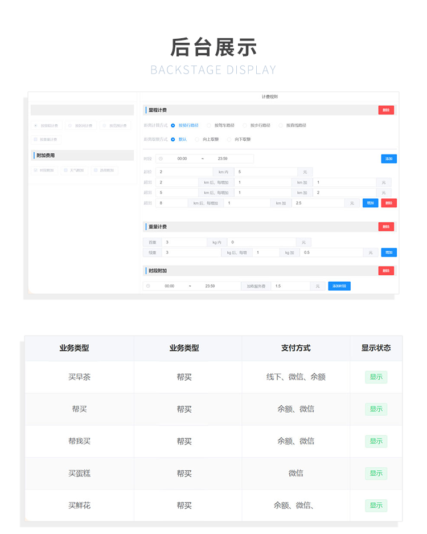Image resolution: width=427 pixels, height=534 pixels.
Task: Click 增加 button on 8 km row
Action: [x=371, y=203]
